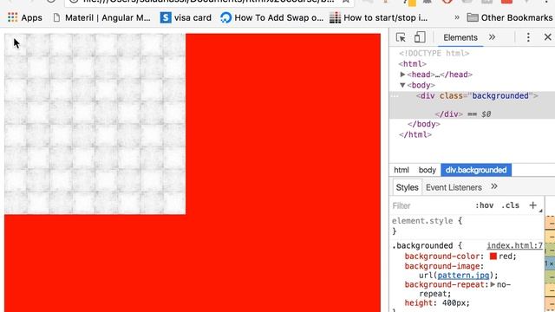The width and height of the screenshot is (555, 312).
Task: Show more DevTools panels chevron
Action: pos(492,37)
